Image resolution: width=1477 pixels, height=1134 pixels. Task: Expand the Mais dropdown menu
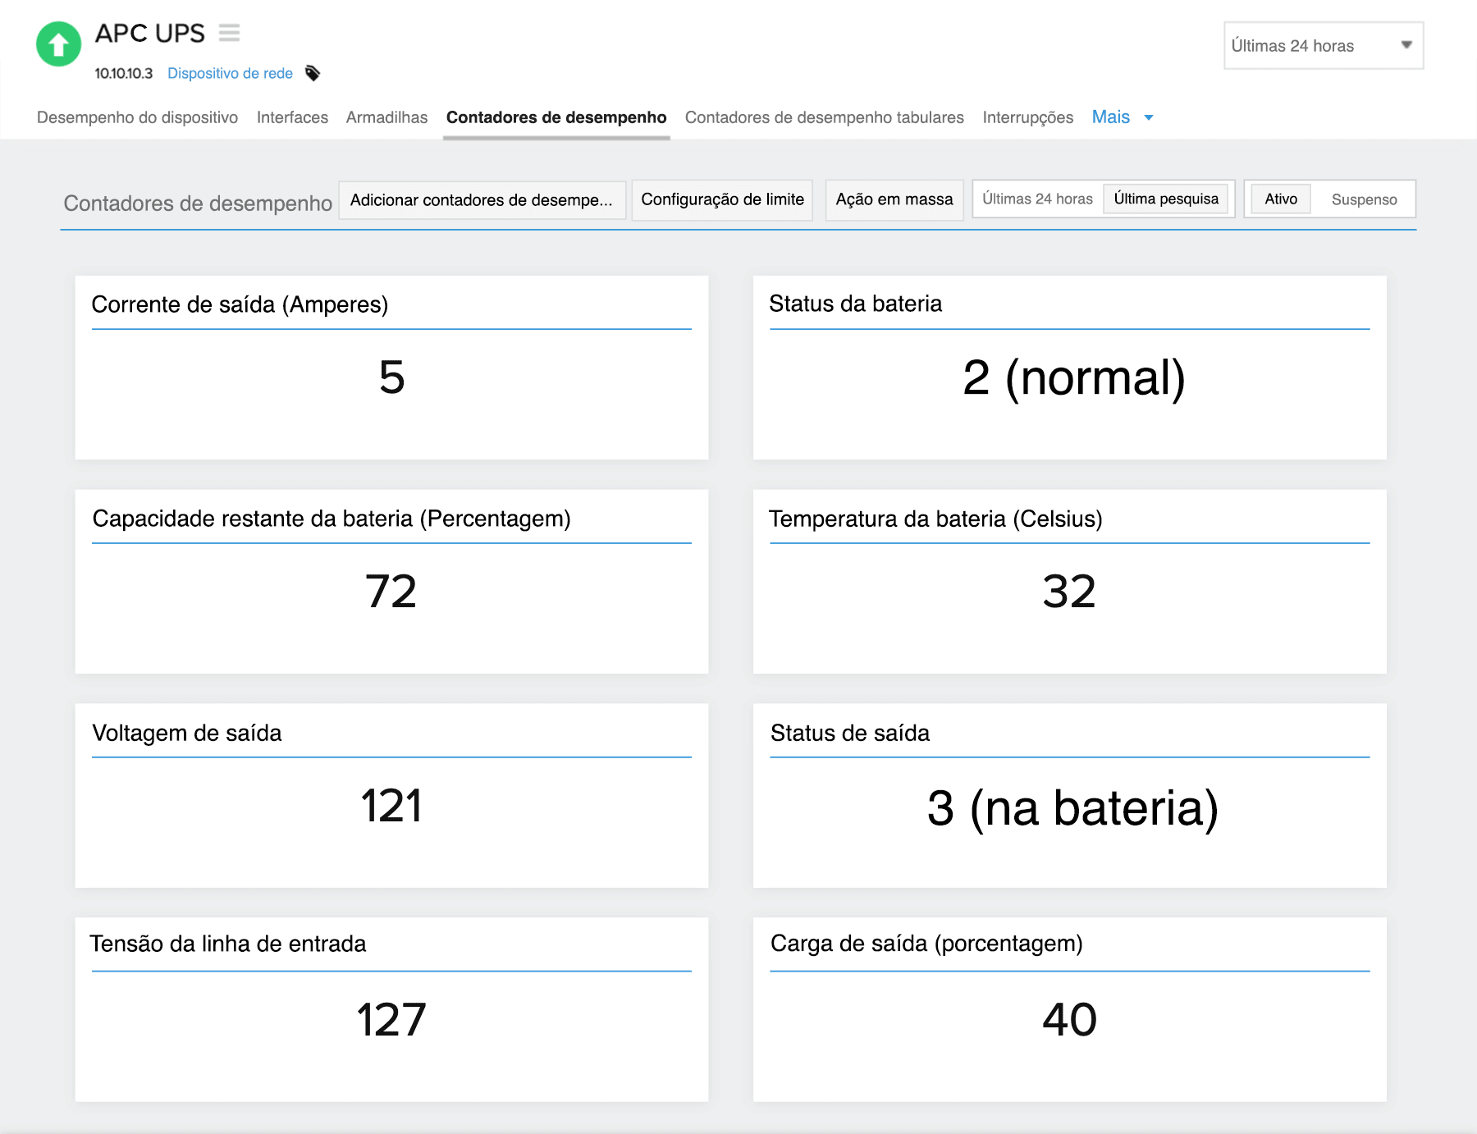point(1123,117)
